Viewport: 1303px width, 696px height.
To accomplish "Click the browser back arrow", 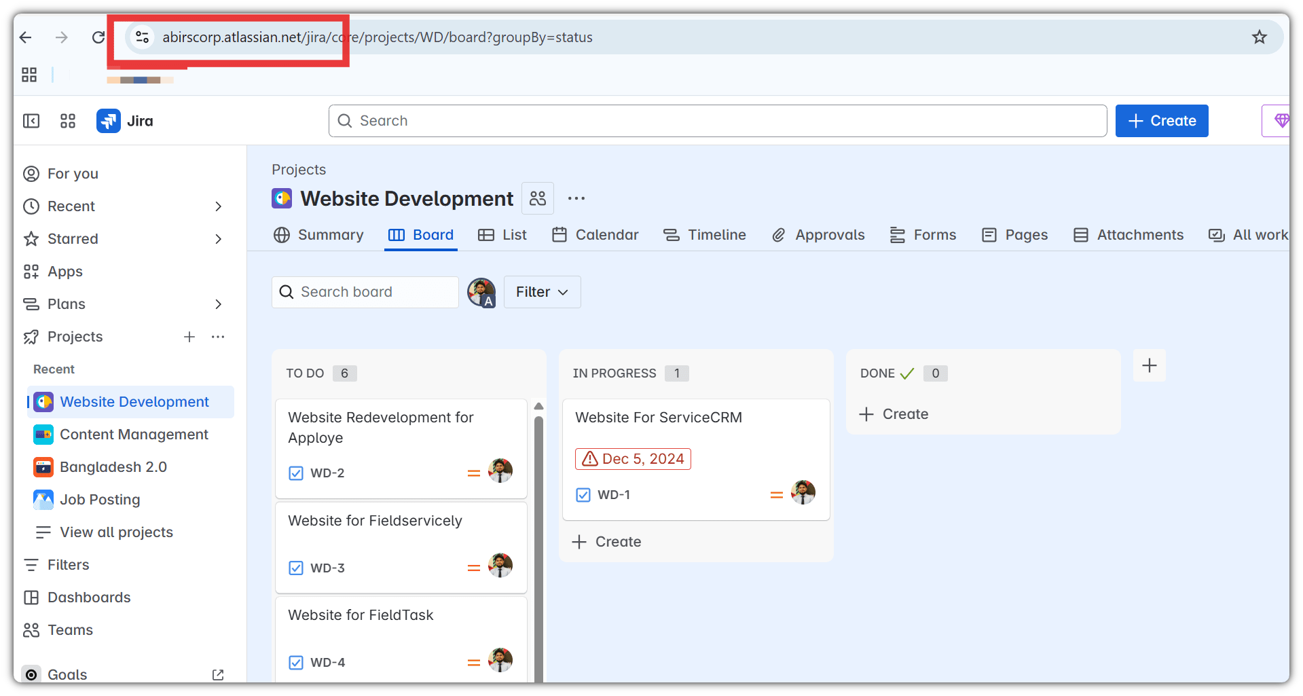I will [x=26, y=37].
